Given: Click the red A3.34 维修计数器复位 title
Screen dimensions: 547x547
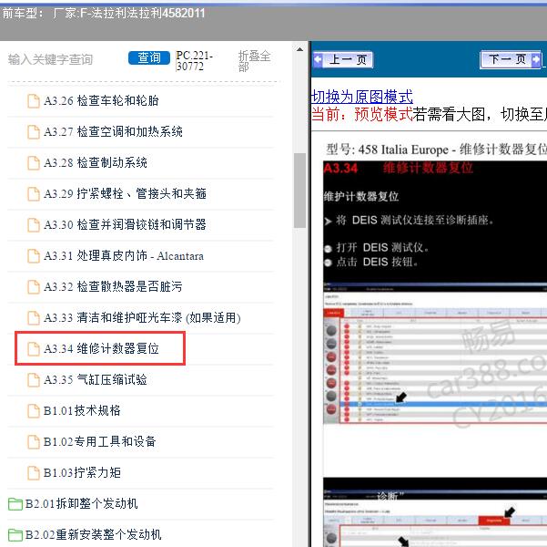Looking at the screenshot, I should tap(398, 168).
